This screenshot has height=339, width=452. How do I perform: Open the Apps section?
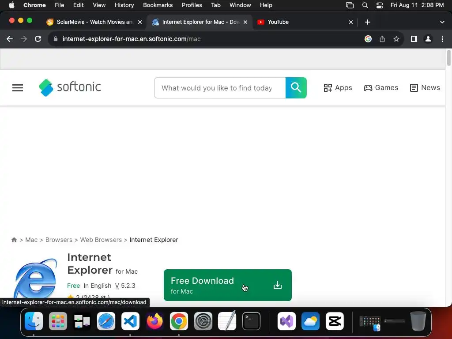point(338,88)
